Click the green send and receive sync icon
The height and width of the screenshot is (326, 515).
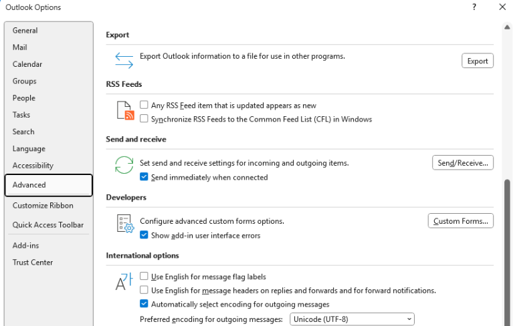(x=124, y=166)
